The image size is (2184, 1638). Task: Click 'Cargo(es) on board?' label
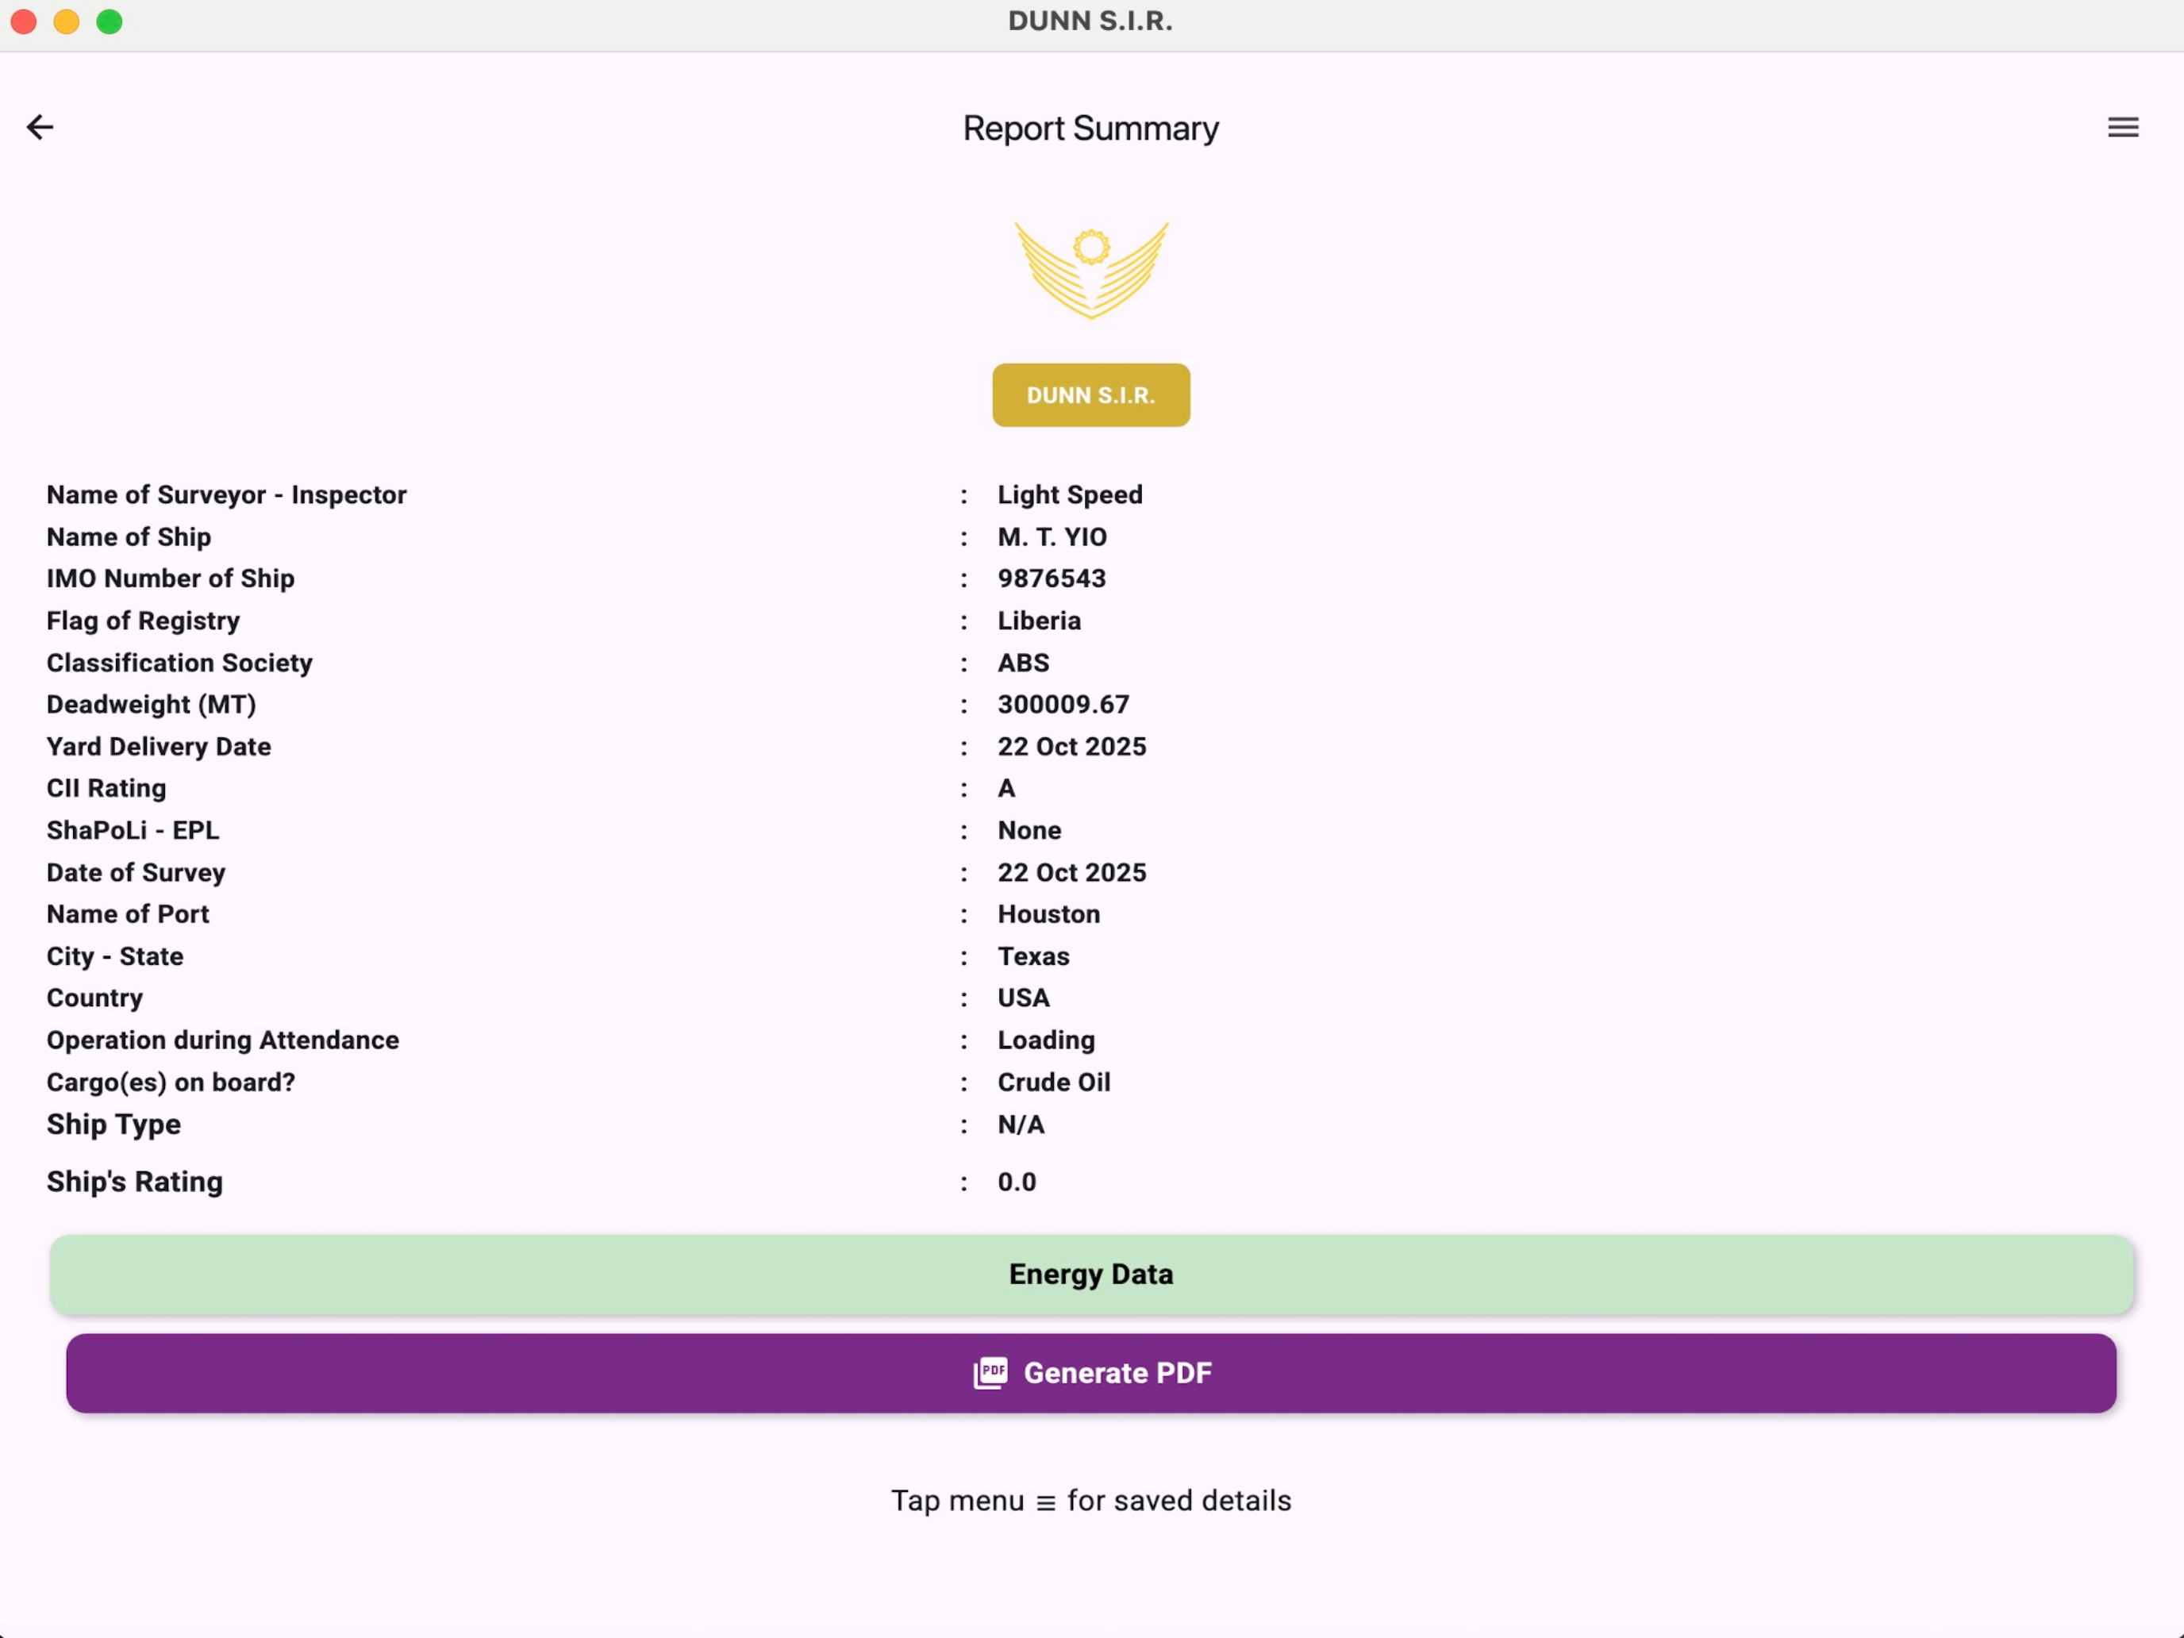pos(171,1083)
